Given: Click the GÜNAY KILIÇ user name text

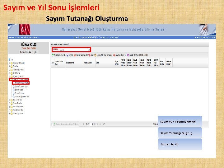Looking at the screenshot, I should [x=29, y=44].
